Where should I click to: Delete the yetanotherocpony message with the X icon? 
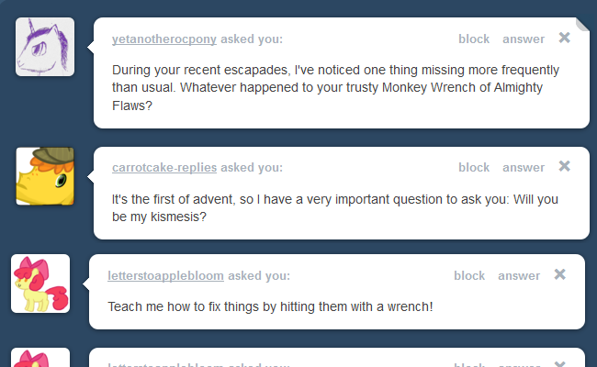point(564,39)
